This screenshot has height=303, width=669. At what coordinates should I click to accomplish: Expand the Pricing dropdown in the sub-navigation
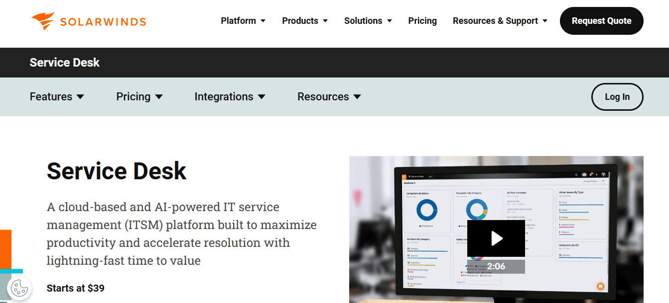click(x=139, y=96)
